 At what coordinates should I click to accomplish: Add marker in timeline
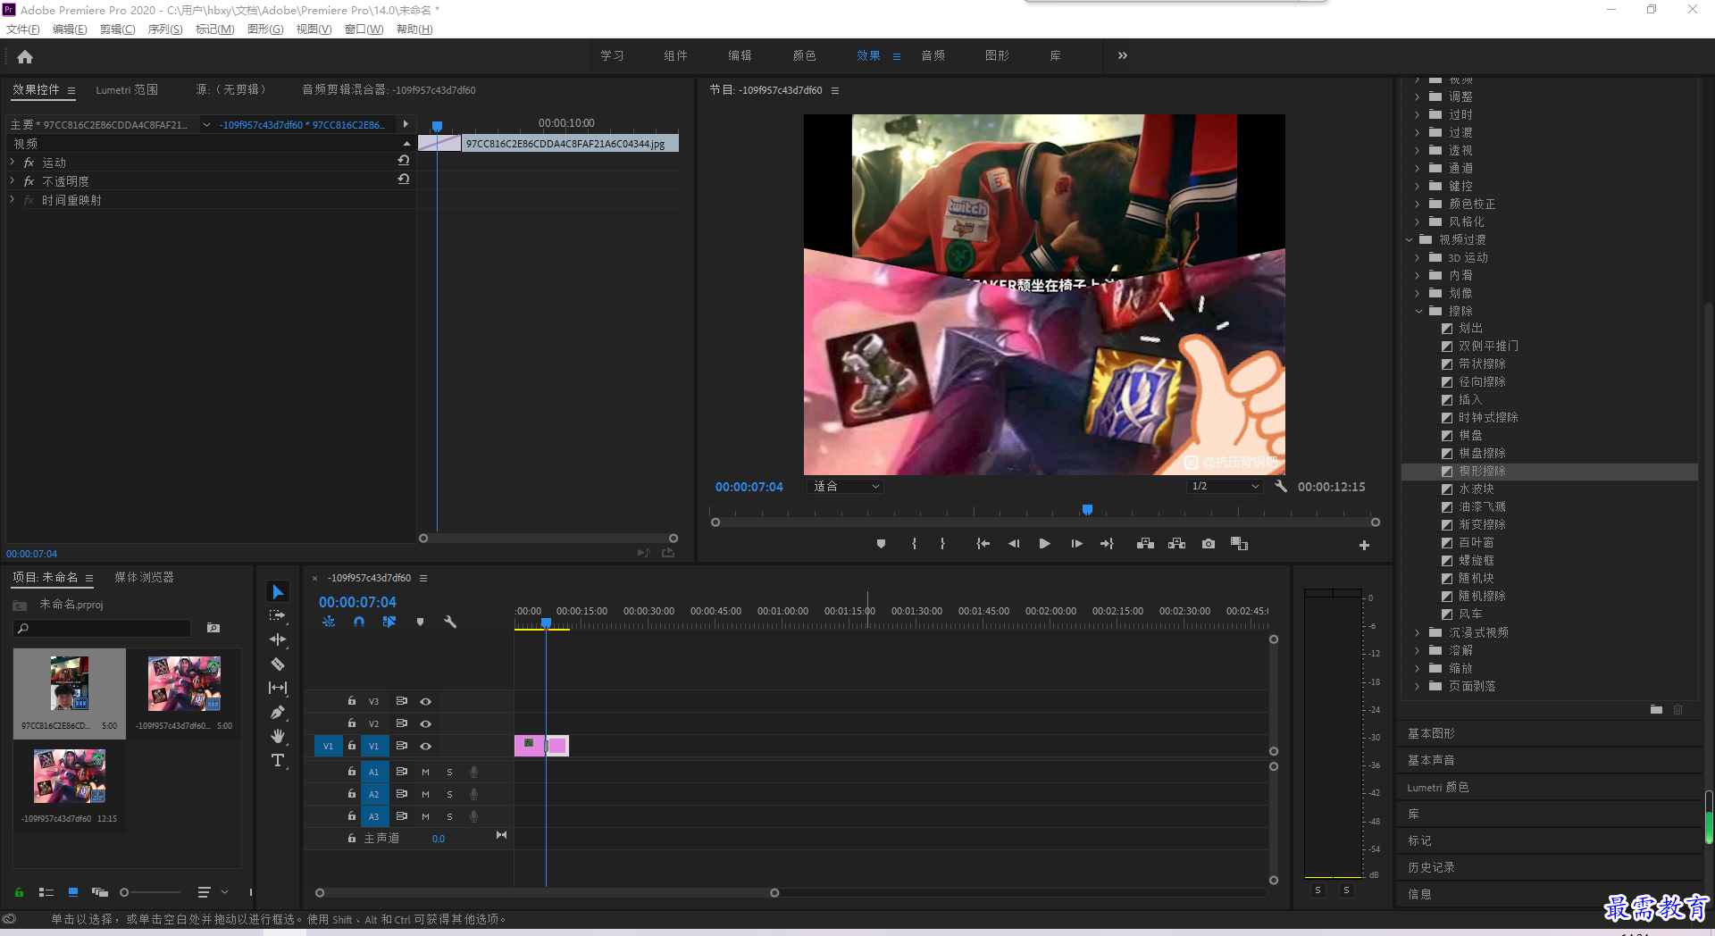(x=420, y=622)
